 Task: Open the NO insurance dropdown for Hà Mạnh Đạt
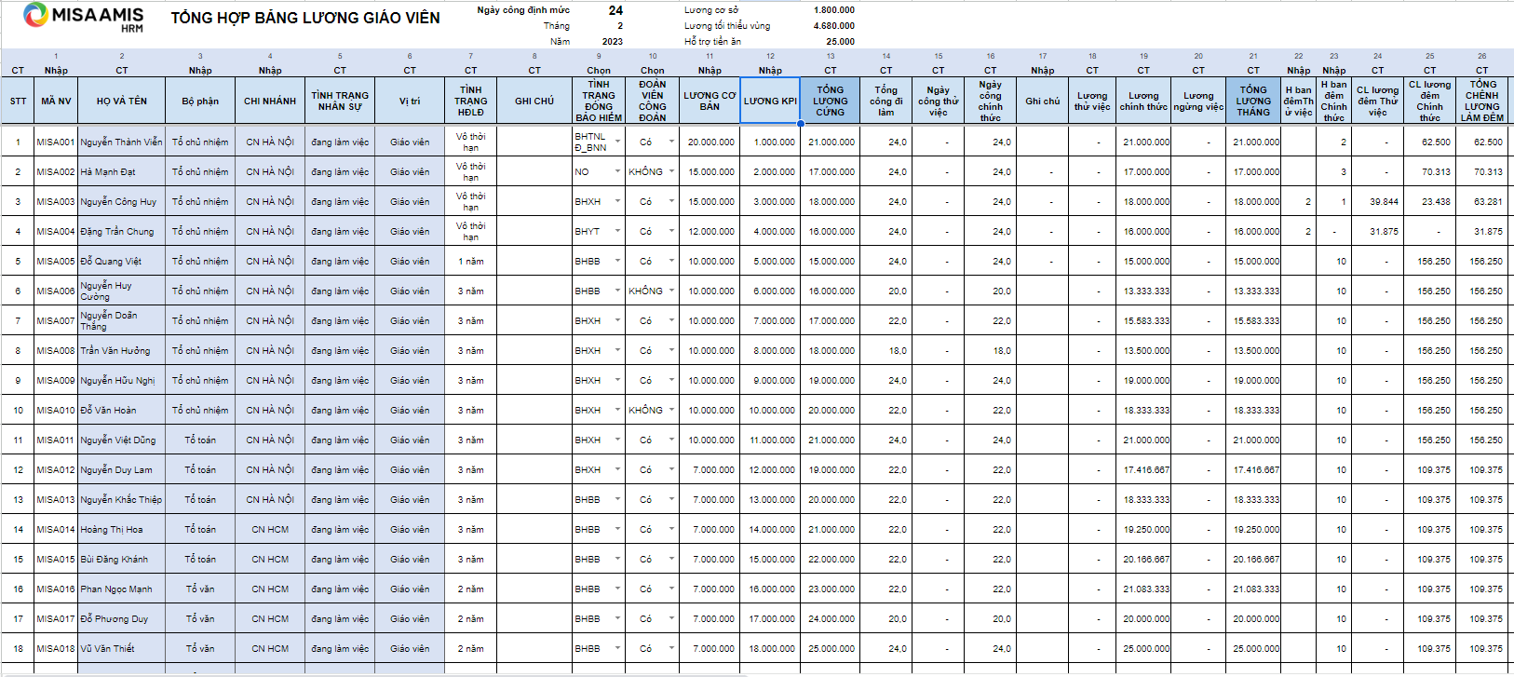click(617, 172)
